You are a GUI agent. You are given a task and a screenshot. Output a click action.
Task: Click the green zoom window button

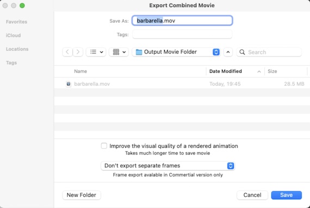pyautogui.click(x=22, y=5)
